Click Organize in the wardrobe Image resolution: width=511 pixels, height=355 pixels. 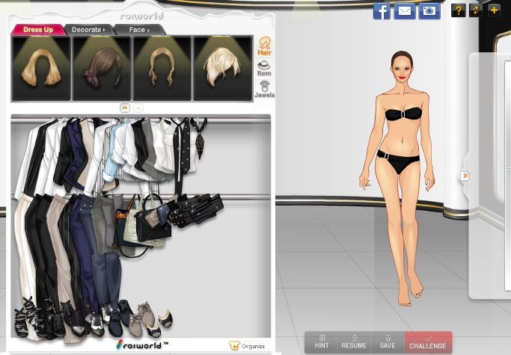247,346
